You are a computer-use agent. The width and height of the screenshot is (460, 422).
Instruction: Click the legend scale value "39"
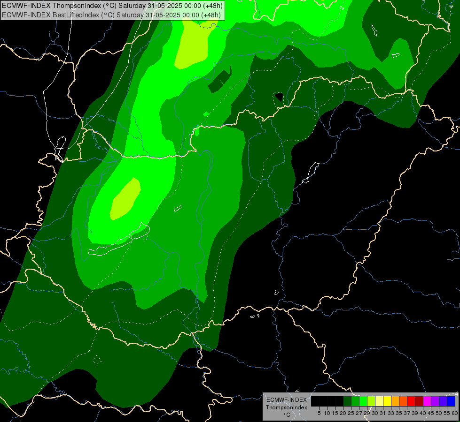point(415,413)
